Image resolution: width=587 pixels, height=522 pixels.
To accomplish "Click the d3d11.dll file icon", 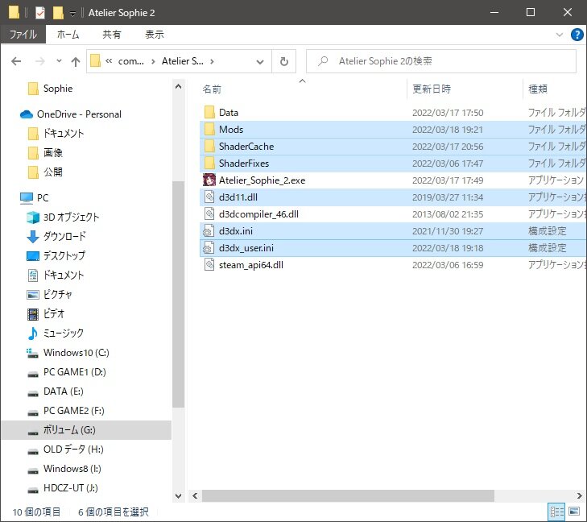I will [209, 197].
